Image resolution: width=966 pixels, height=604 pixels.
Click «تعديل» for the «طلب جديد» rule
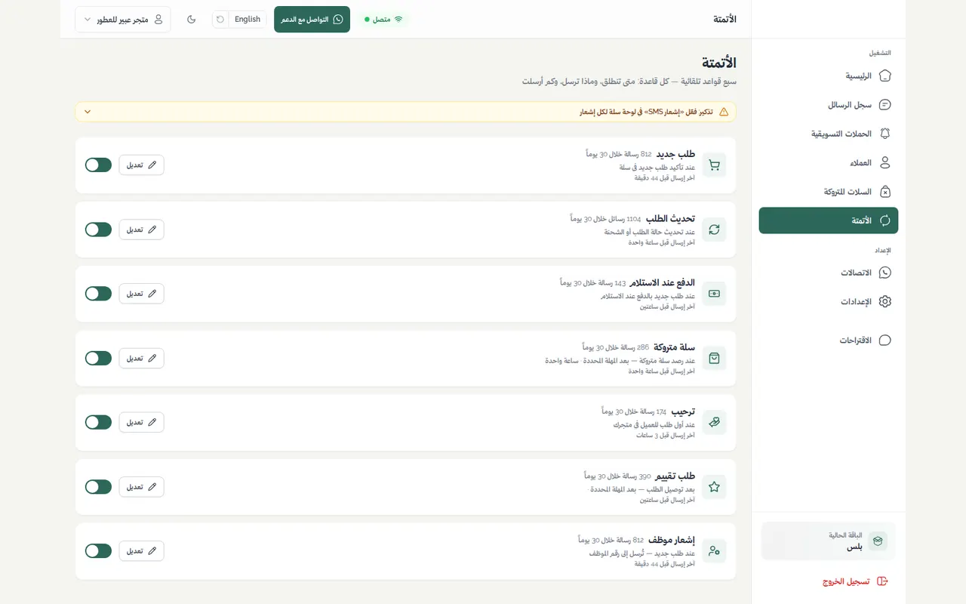coord(142,165)
